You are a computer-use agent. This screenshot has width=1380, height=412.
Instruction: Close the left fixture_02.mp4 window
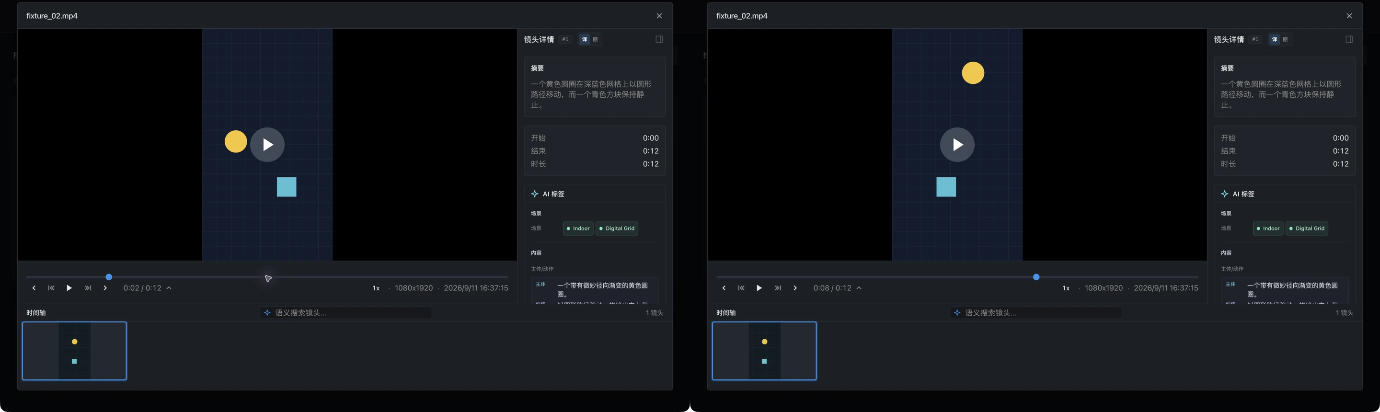(x=659, y=16)
